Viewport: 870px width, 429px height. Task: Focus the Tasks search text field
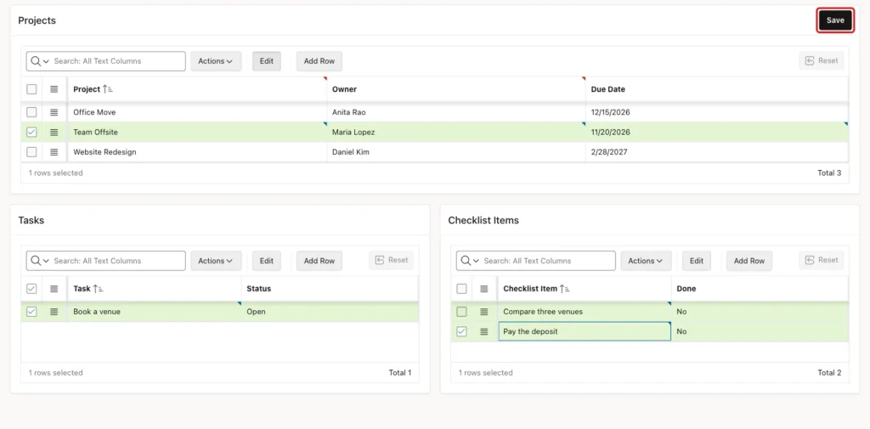pos(117,261)
